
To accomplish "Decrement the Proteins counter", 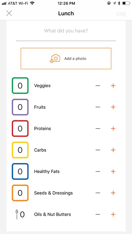I will [98, 128].
